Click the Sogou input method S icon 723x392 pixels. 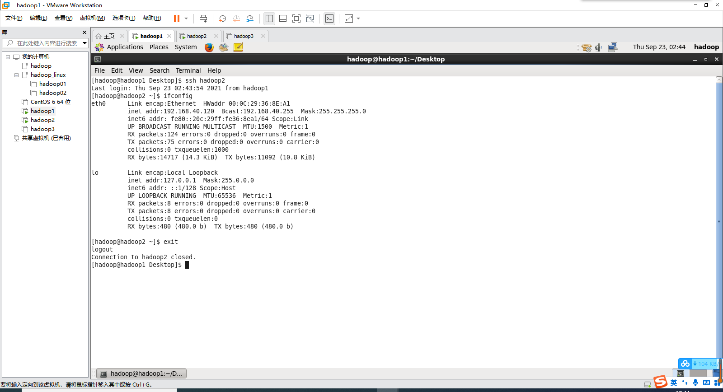661,382
